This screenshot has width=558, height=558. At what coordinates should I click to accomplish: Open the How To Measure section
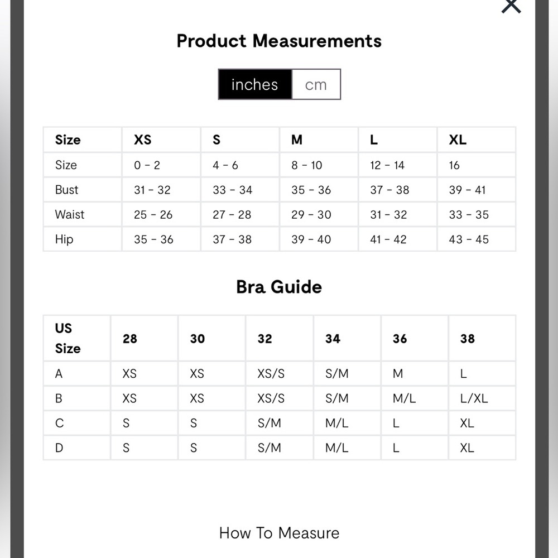(279, 533)
